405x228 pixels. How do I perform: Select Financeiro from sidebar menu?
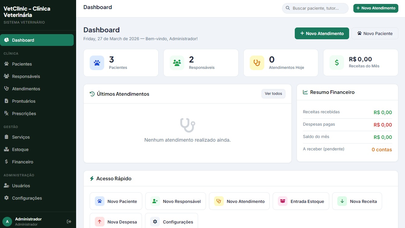23,162
